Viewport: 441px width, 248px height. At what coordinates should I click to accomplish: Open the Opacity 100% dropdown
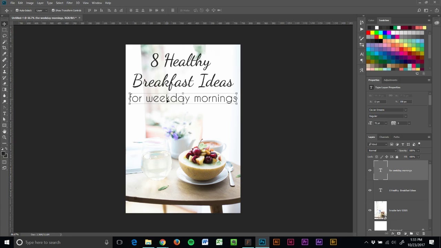coord(418,151)
